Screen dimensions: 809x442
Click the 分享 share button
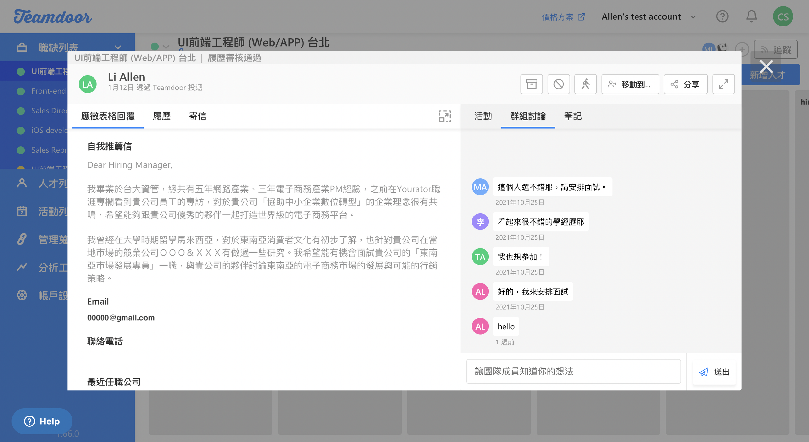click(x=685, y=84)
